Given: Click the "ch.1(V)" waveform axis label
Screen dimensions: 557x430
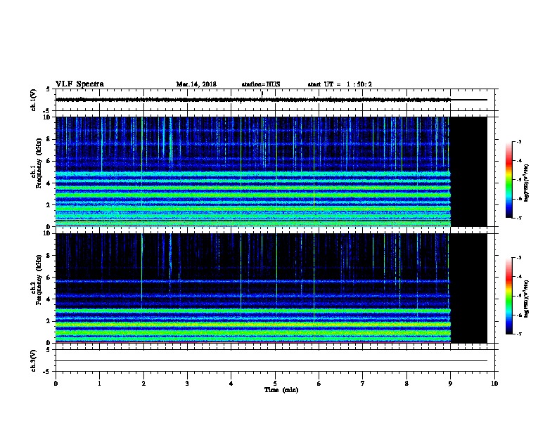Looking at the screenshot, I should pyautogui.click(x=33, y=100).
